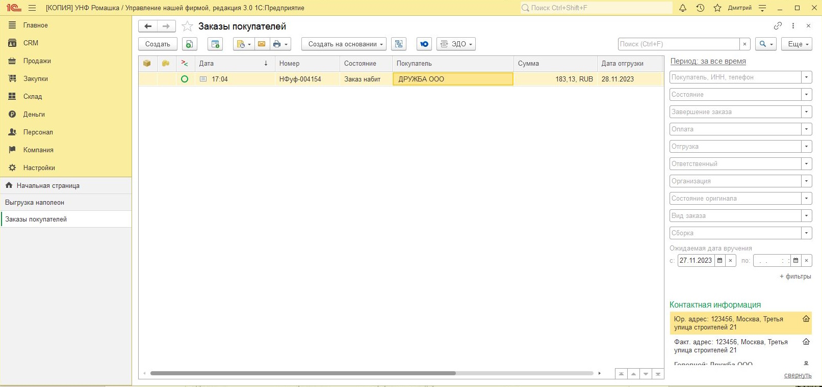
Task: Click the copy document icon next to Создать
Action: click(x=189, y=44)
